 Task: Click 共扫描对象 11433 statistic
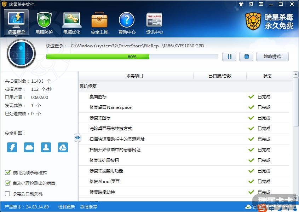click(28, 81)
